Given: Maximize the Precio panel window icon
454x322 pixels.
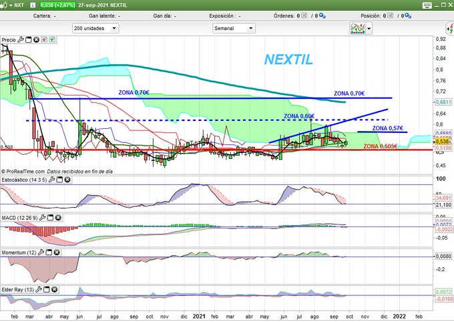Looking at the screenshot, I should pyautogui.click(x=28, y=39).
